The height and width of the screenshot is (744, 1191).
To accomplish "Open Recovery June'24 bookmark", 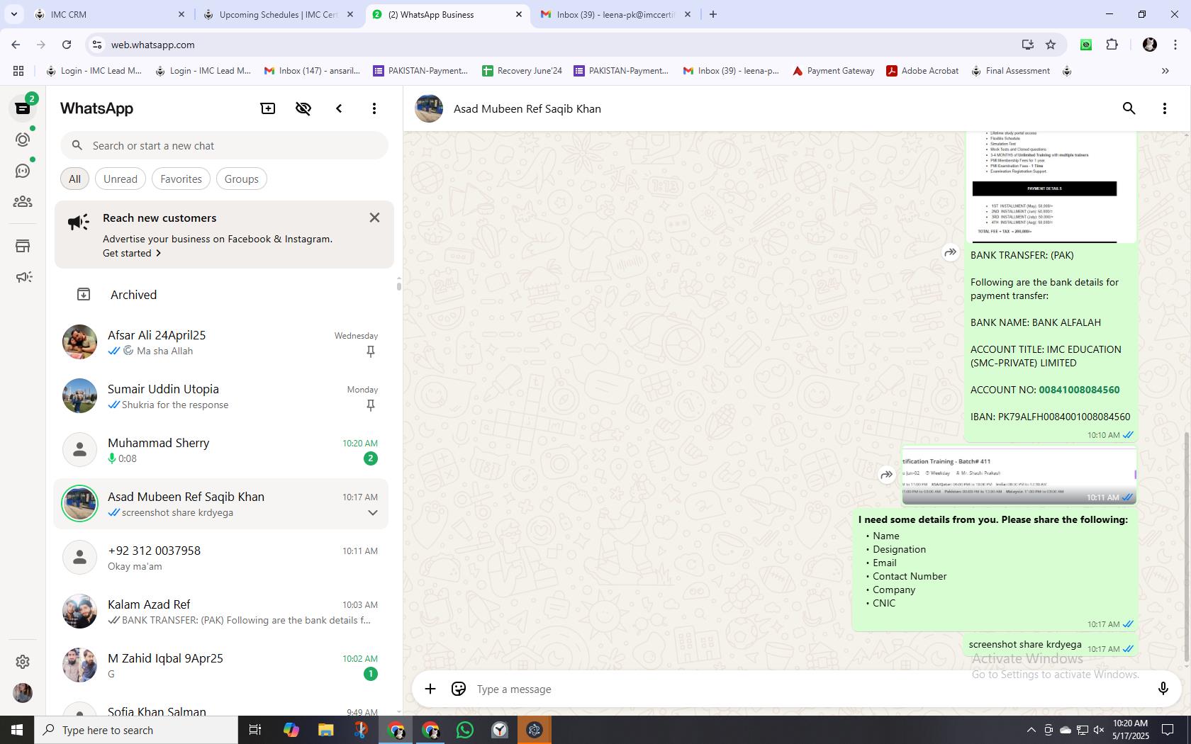I will tap(522, 71).
